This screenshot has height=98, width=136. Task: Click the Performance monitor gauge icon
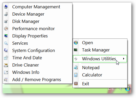pyautogui.click(x=6, y=29)
